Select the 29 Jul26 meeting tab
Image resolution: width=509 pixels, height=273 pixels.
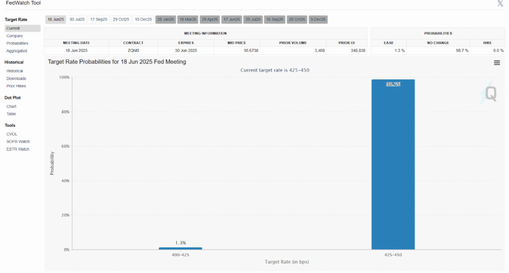click(253, 19)
